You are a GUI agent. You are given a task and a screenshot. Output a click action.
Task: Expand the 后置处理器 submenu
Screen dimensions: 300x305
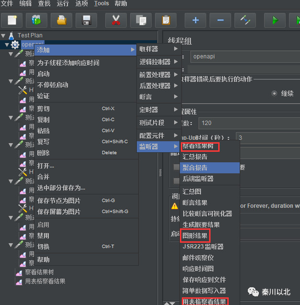pos(159,86)
